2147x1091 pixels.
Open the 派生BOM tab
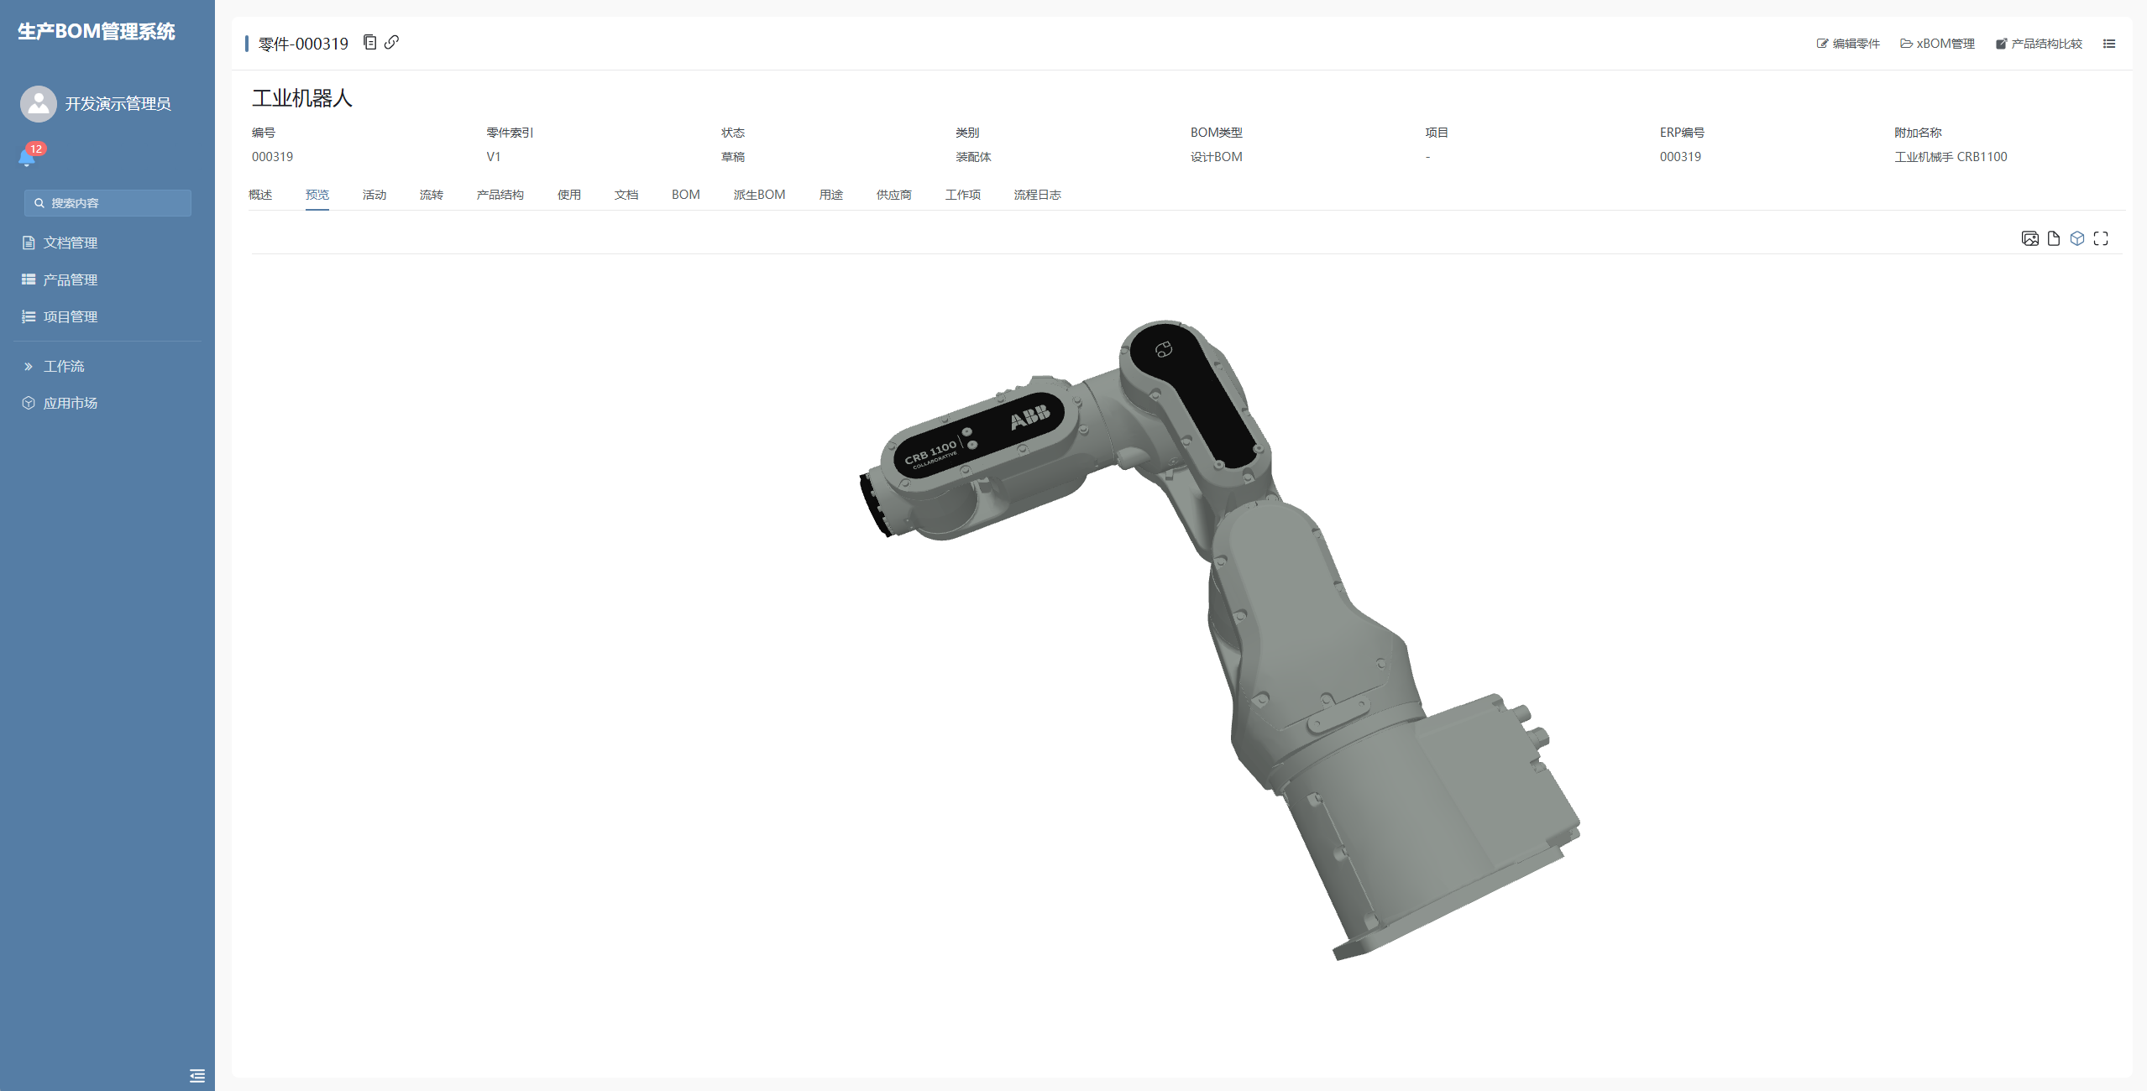(x=759, y=195)
